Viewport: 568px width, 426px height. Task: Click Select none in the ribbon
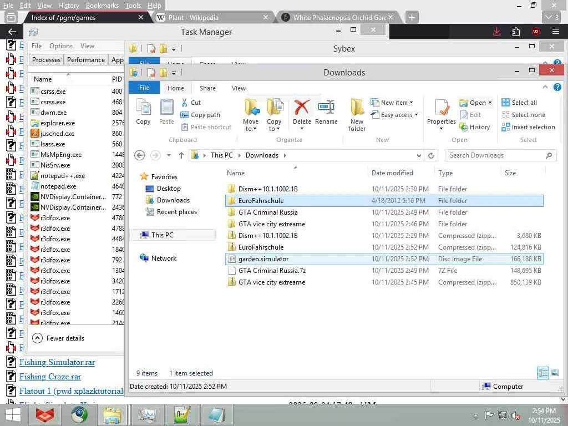pos(524,115)
